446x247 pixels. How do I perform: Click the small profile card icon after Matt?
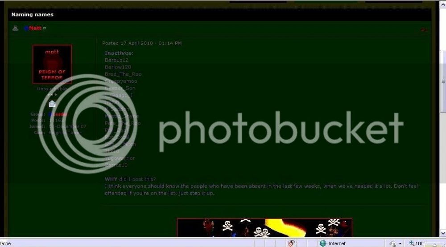[x=45, y=28]
